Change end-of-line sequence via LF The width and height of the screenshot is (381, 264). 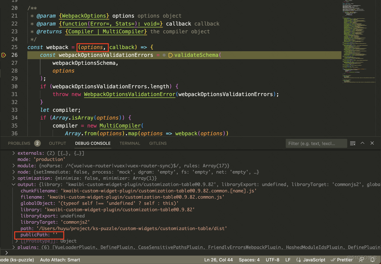click(288, 259)
